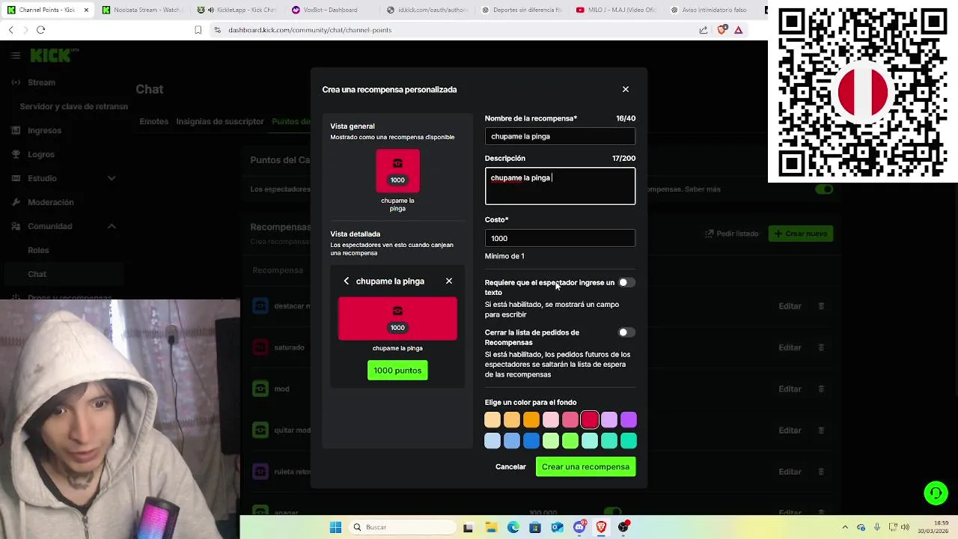Open the Emotes tab in Chat settings
This screenshot has height=539, width=958.
pos(153,121)
